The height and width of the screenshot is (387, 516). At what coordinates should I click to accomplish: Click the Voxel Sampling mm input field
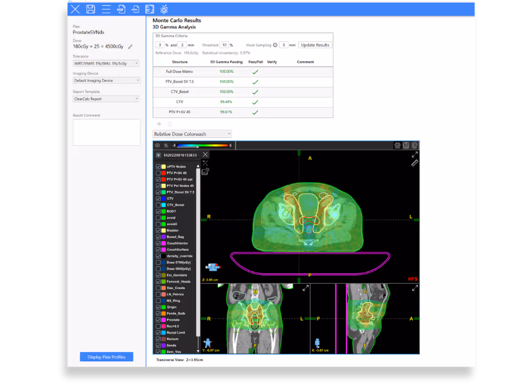click(284, 45)
